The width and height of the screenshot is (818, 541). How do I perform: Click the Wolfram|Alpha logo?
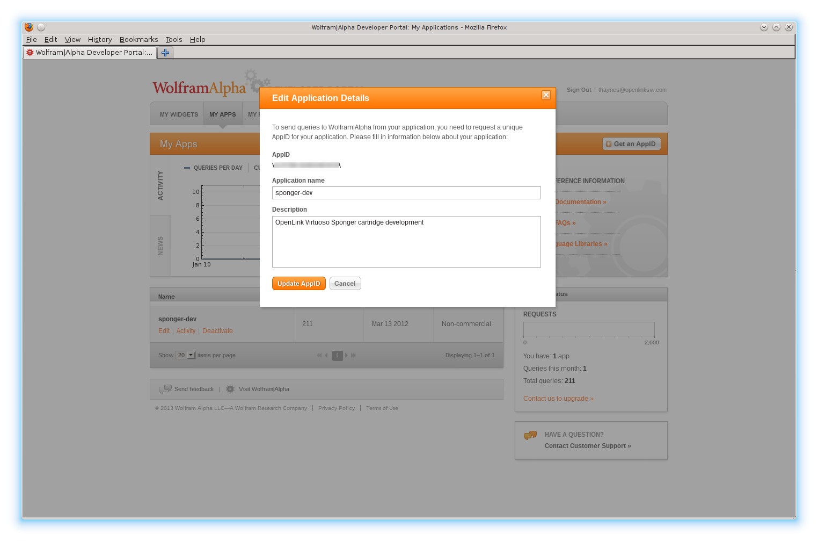tap(199, 88)
